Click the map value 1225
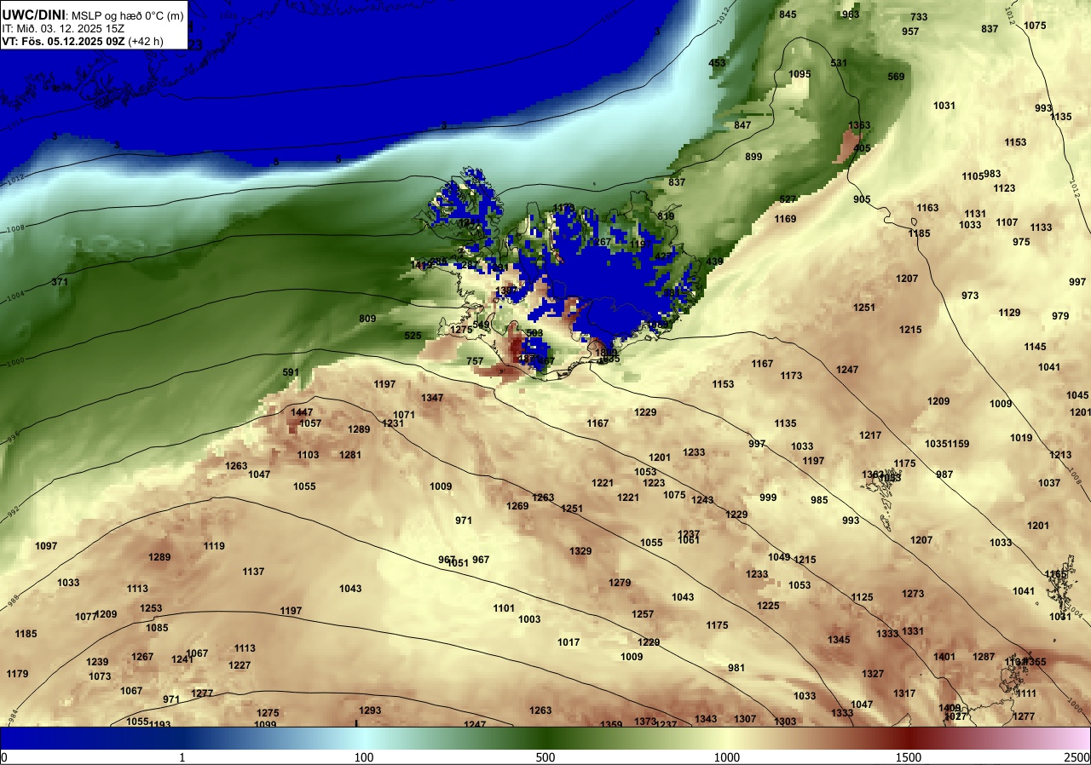The height and width of the screenshot is (765, 1091). pos(768,606)
